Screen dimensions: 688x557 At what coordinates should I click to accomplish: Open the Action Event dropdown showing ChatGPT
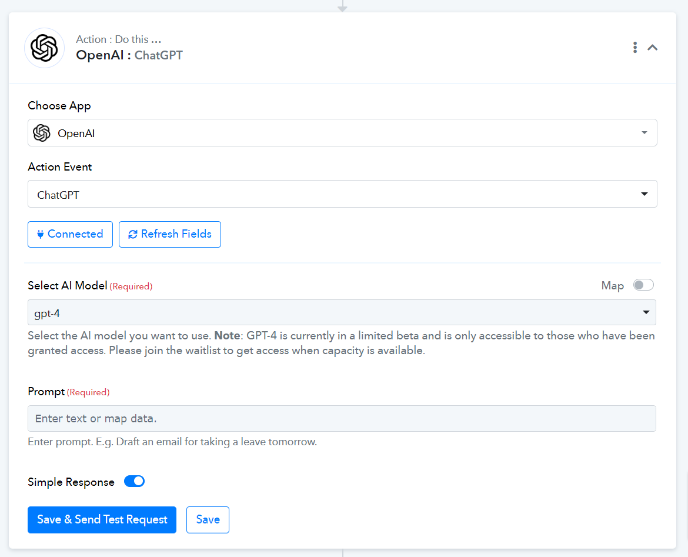[342, 194]
